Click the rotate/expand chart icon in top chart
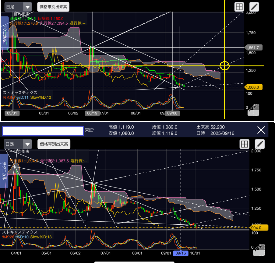The height and width of the screenshot is (263, 275). click(x=253, y=110)
